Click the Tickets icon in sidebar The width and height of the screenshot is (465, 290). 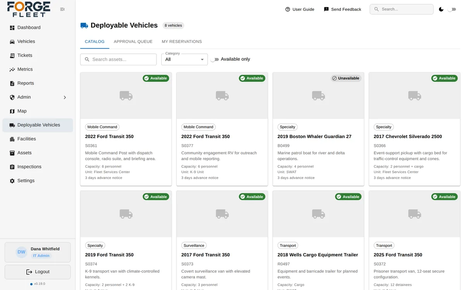(x=12, y=56)
